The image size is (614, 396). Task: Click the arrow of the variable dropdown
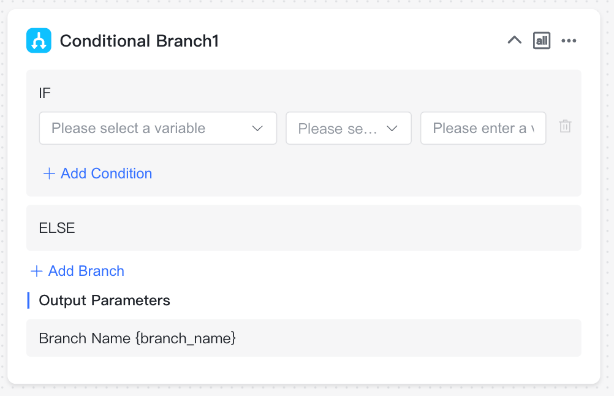[257, 129]
